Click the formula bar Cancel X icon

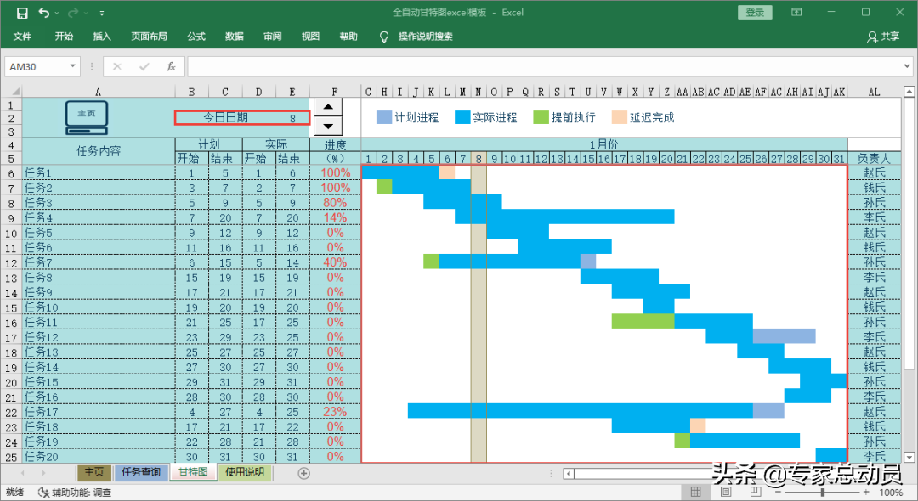point(117,66)
